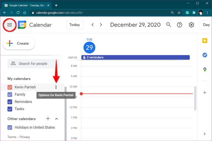This screenshot has width=212, height=141.
Task: Open options for Kevin Parrish calendar
Action: [x=56, y=87]
